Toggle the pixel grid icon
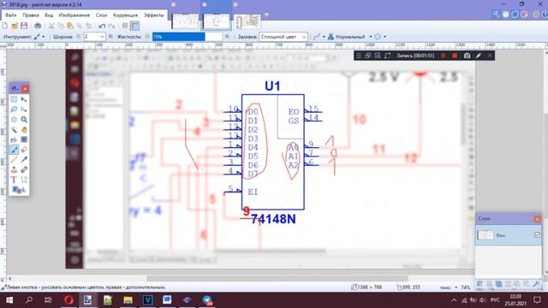The image size is (548, 308). [x=125, y=26]
